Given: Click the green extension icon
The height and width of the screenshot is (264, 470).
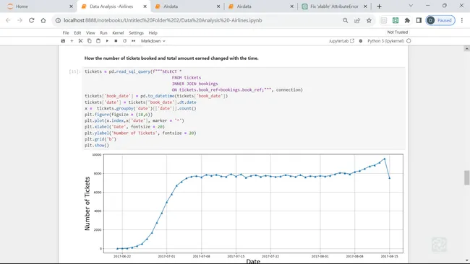Looking at the screenshot, I should (396, 20).
